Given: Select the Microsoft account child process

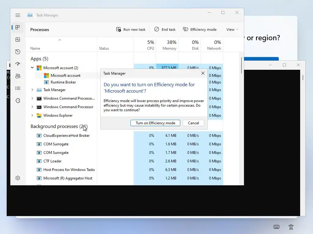Looking at the screenshot, I should (65, 76).
